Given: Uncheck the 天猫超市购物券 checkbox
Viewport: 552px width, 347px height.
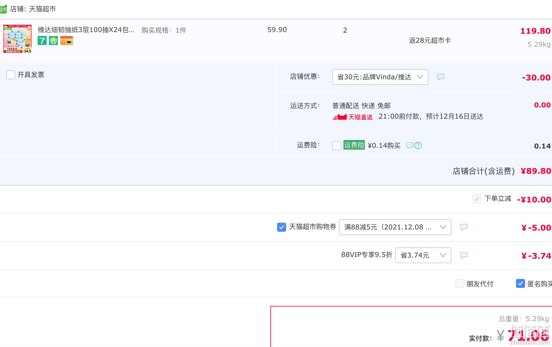Looking at the screenshot, I should click(x=282, y=227).
